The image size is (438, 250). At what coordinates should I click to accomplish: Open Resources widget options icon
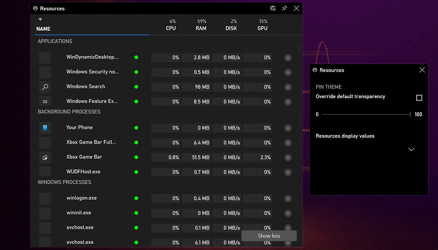tap(273, 8)
